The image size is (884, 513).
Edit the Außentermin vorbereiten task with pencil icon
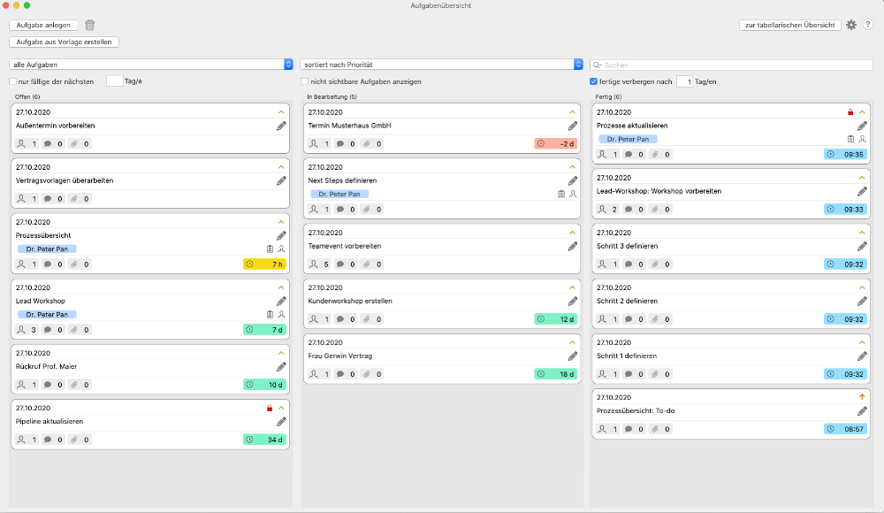pos(281,126)
